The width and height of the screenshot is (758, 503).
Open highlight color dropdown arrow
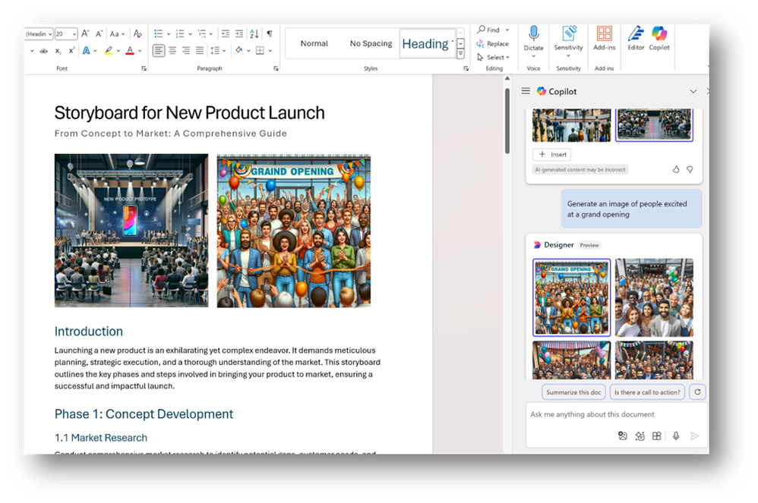click(x=118, y=51)
